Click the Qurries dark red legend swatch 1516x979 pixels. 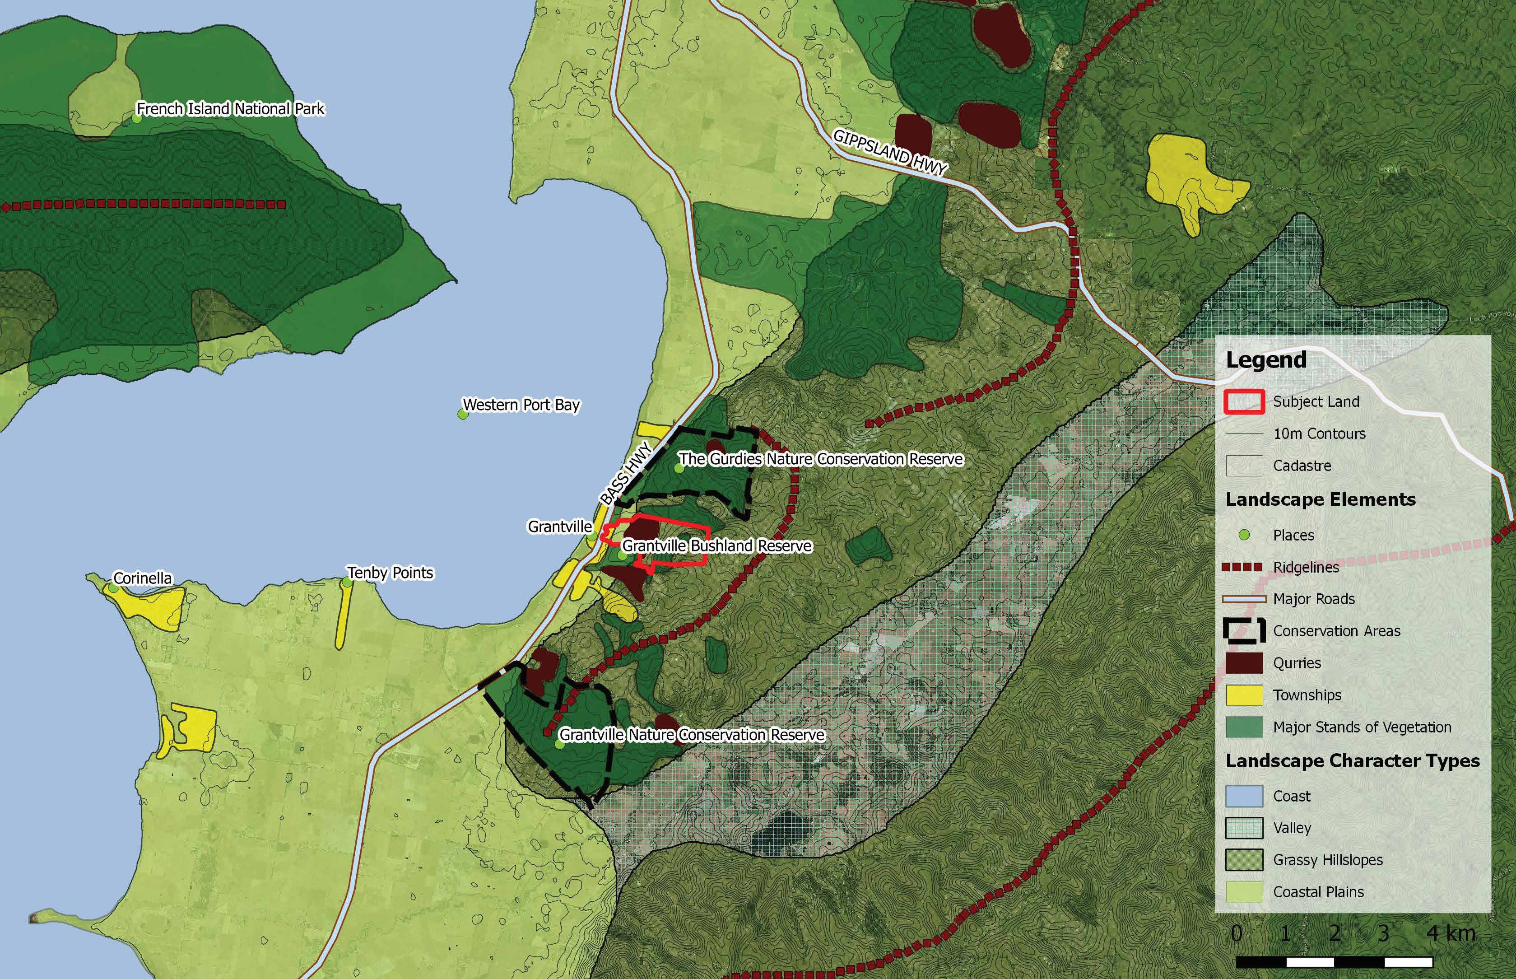coord(1243,663)
